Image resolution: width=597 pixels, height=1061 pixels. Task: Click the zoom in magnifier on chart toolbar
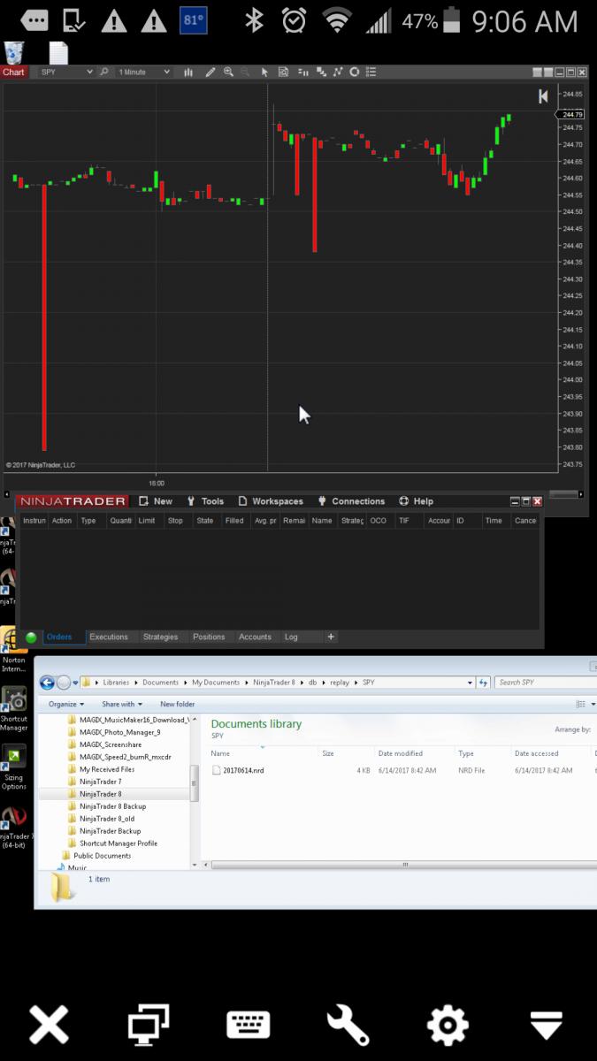click(x=228, y=72)
